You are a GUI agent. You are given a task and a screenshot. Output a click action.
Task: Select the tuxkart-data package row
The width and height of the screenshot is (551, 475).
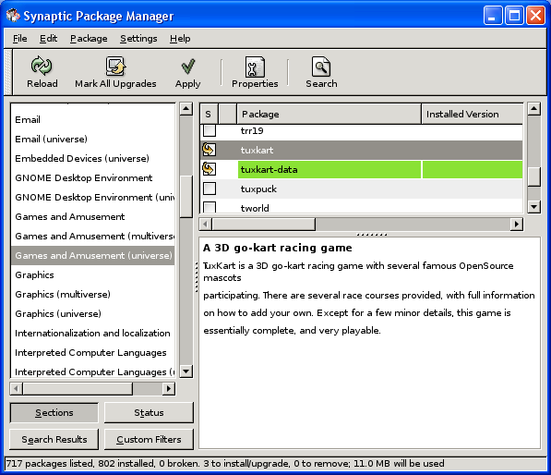pos(361,169)
